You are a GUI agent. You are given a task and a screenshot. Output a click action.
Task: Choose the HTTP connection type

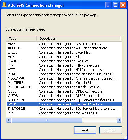tap(65, 70)
